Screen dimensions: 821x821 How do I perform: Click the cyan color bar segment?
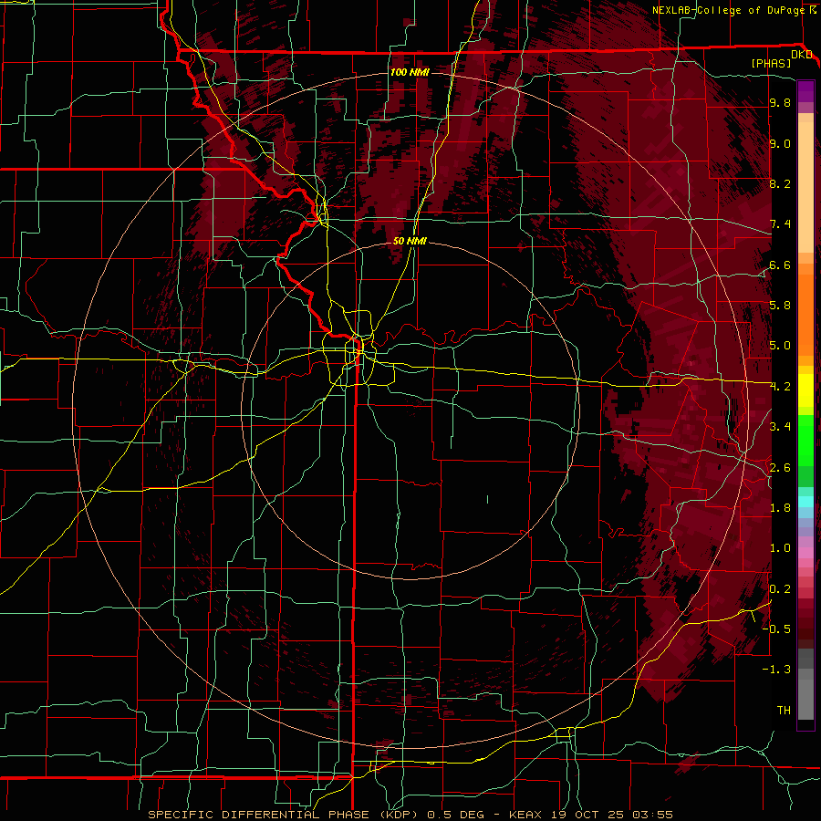coord(805,502)
